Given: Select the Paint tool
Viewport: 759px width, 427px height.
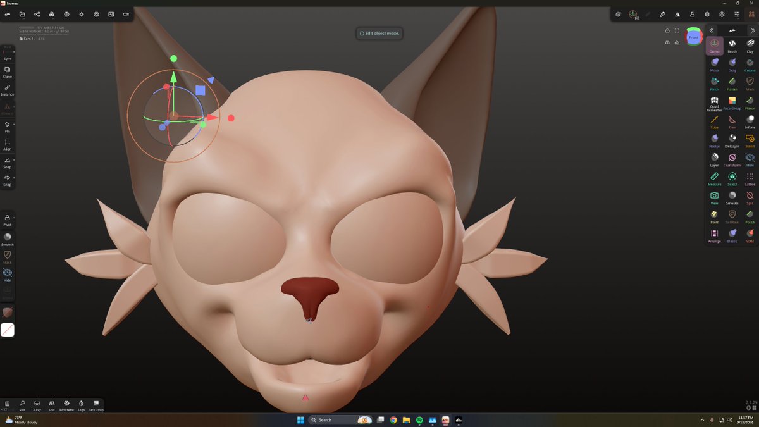Looking at the screenshot, I should pyautogui.click(x=714, y=216).
